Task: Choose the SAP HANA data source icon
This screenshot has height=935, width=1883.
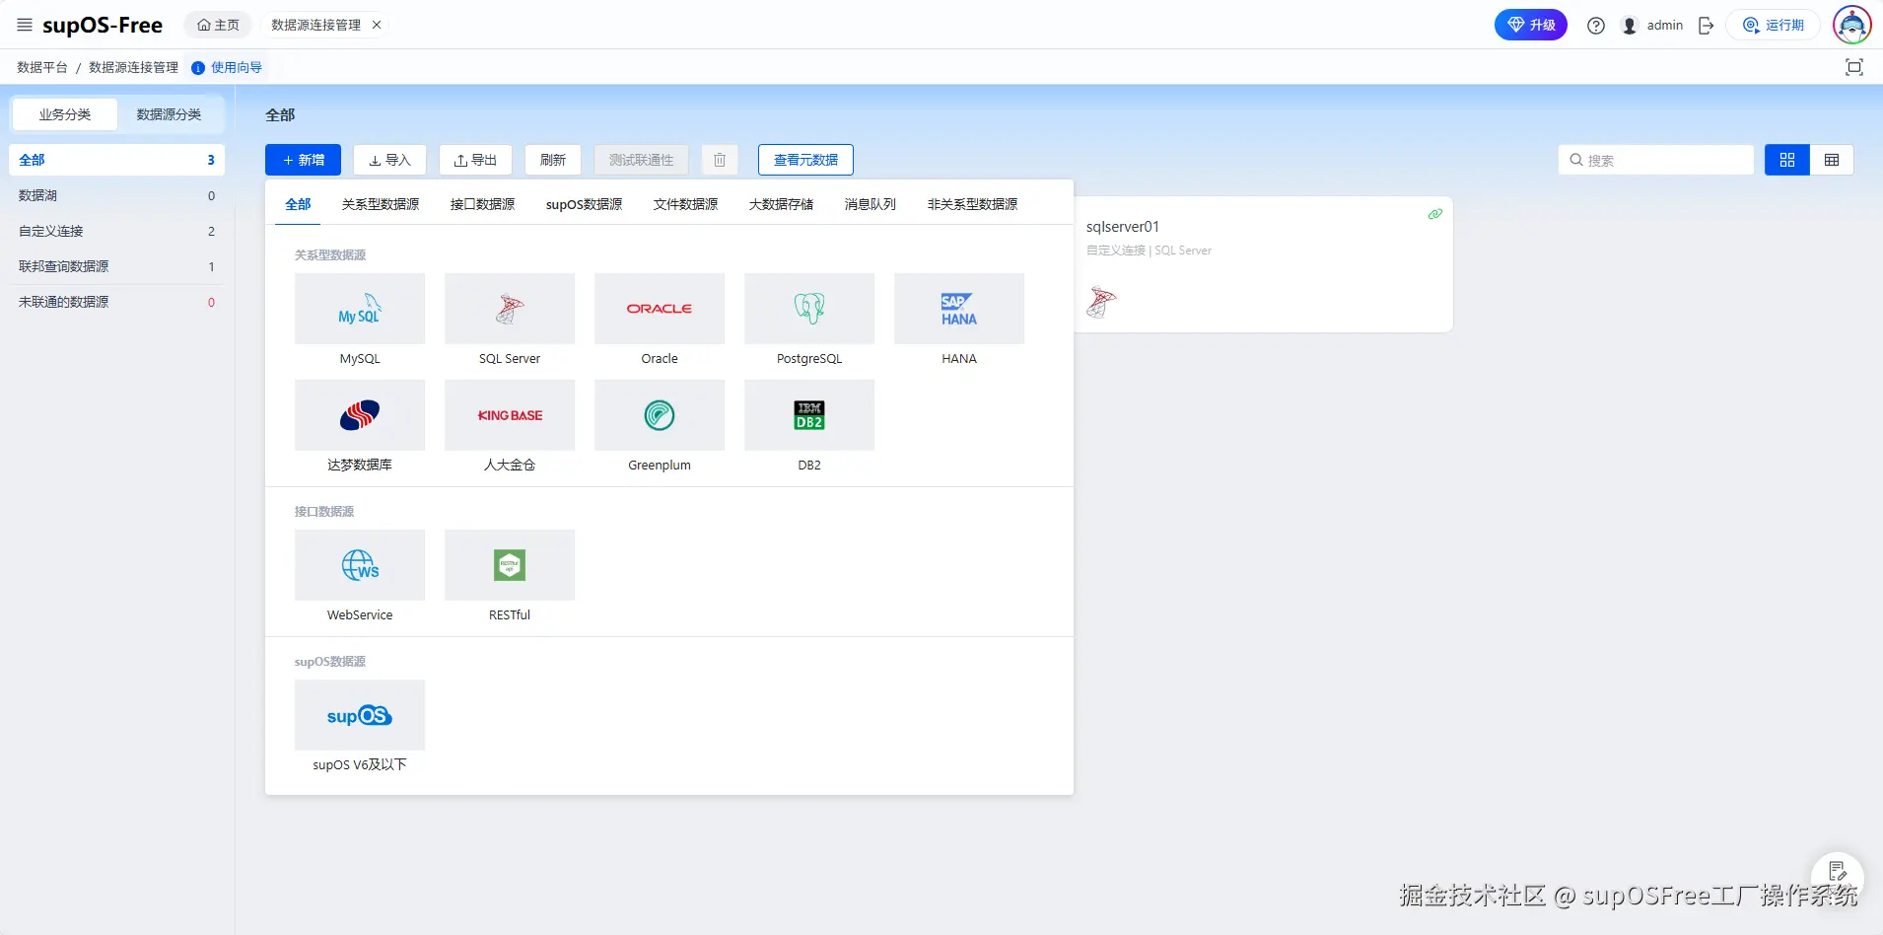Action: 959,309
